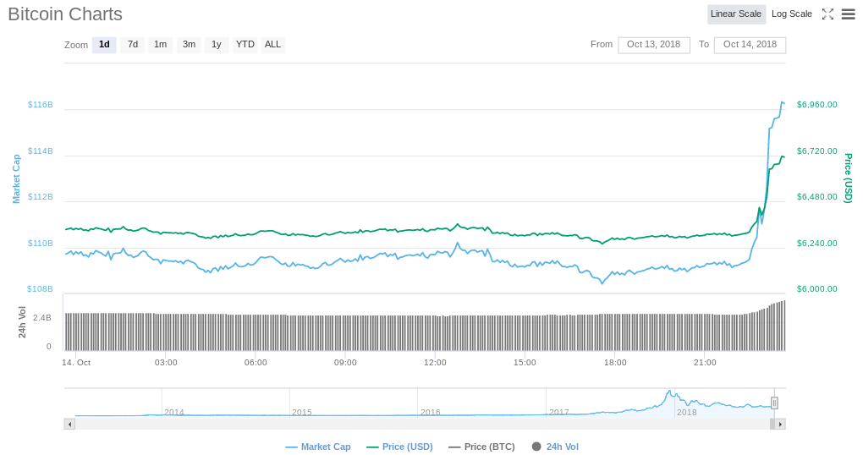Select the 1m zoom range
This screenshot has width=863, height=455.
click(x=160, y=45)
